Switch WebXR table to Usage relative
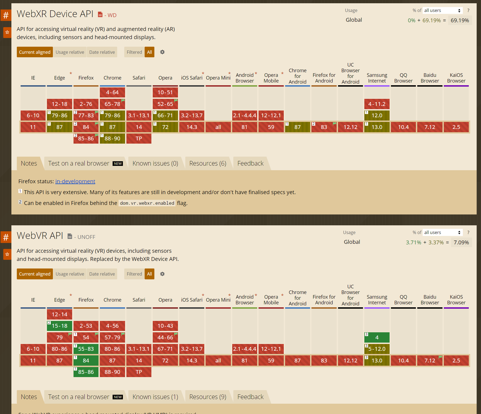This screenshot has height=414, width=481. click(70, 52)
